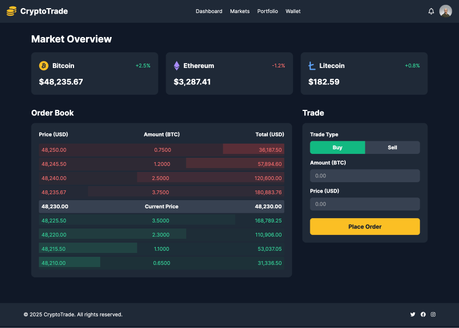The image size is (459, 328).
Task: Open the Instagram icon in footer
Action: 433,314
